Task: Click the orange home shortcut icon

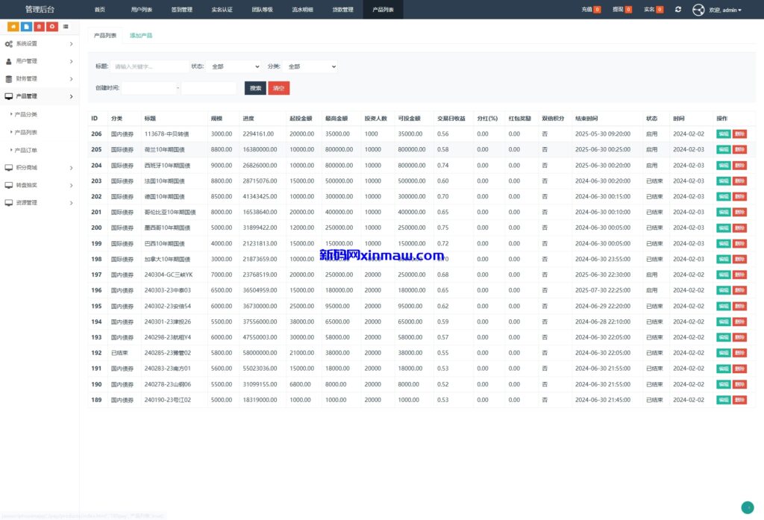Action: [13, 27]
